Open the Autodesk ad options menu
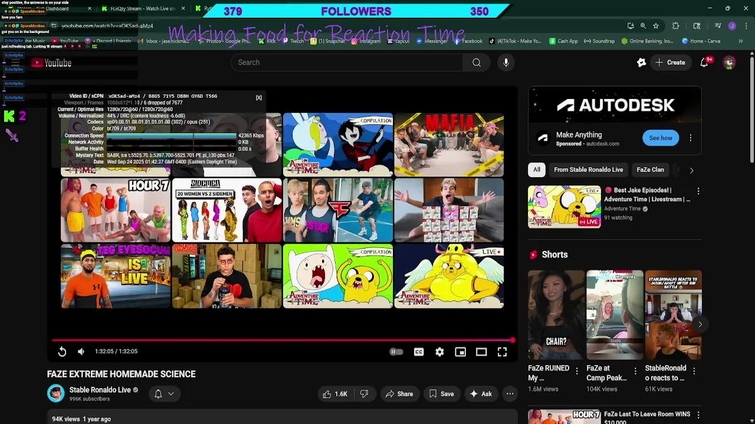755x424 pixels. click(x=691, y=138)
